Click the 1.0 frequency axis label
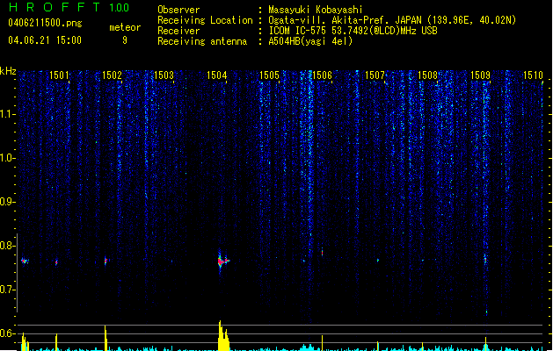This screenshot has height=351, width=553. pyautogui.click(x=8, y=158)
